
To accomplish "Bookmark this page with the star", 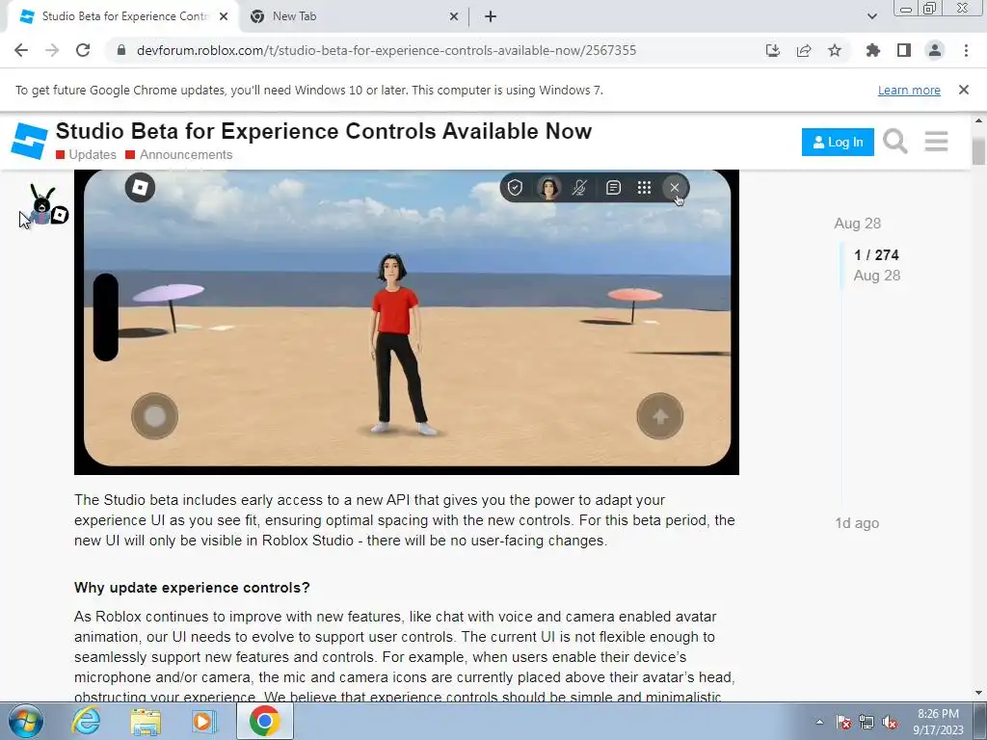I will click(x=835, y=50).
